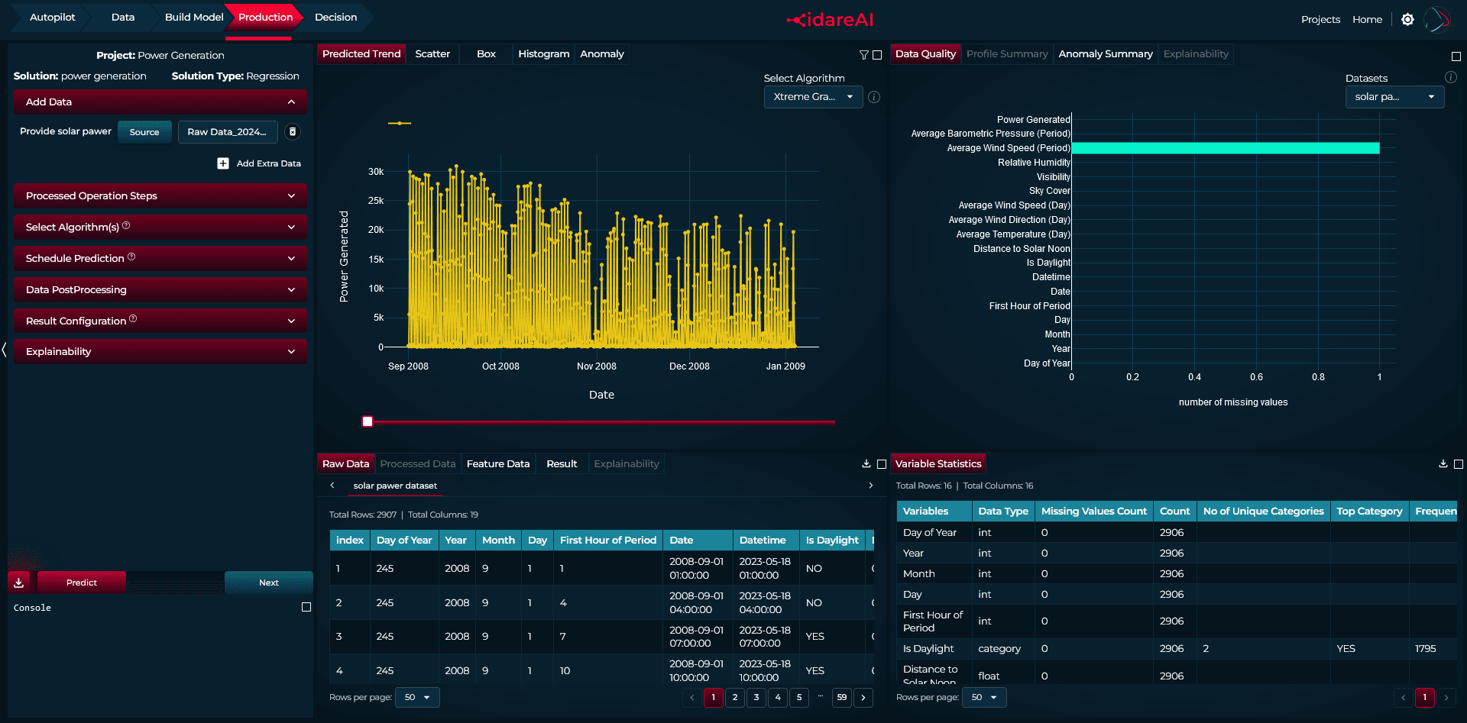Open the settings gear icon
1467x723 pixels.
1407,20
